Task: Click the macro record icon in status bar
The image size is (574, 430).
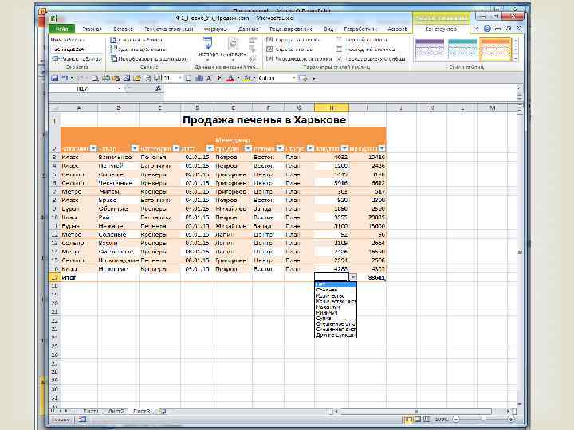Action: [82, 420]
